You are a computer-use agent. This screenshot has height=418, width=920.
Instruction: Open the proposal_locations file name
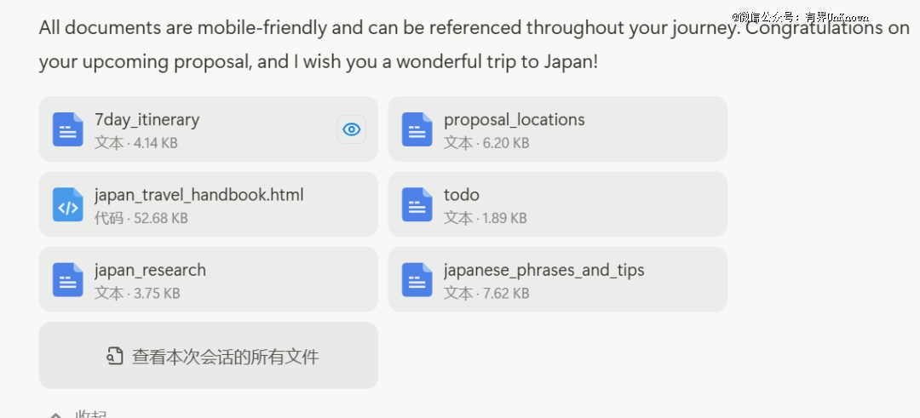(x=514, y=120)
